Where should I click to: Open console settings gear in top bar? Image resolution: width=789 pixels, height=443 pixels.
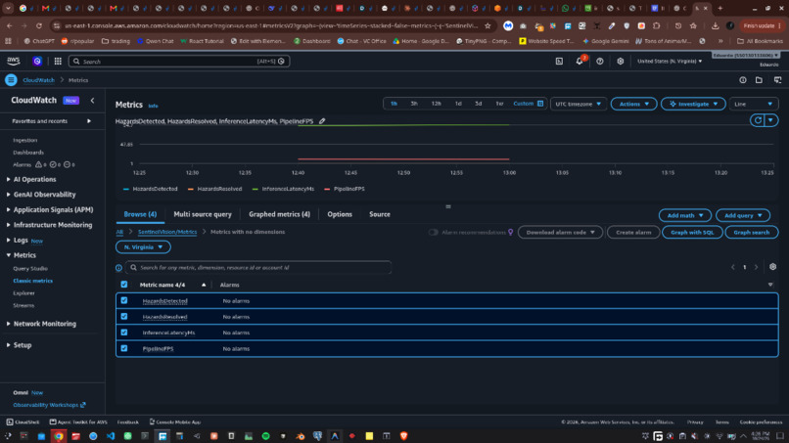tap(621, 61)
